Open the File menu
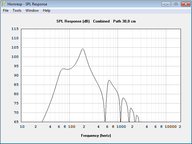192x144 pixels. (6, 10)
